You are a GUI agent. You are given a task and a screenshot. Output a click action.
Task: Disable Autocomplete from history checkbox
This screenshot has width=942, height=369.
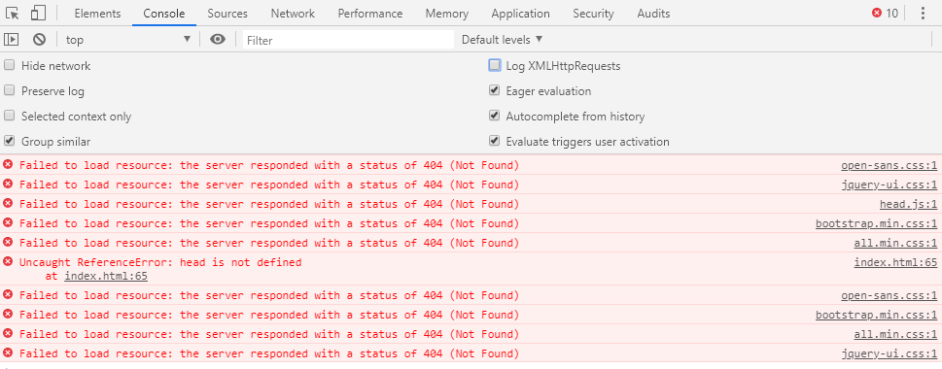(495, 116)
